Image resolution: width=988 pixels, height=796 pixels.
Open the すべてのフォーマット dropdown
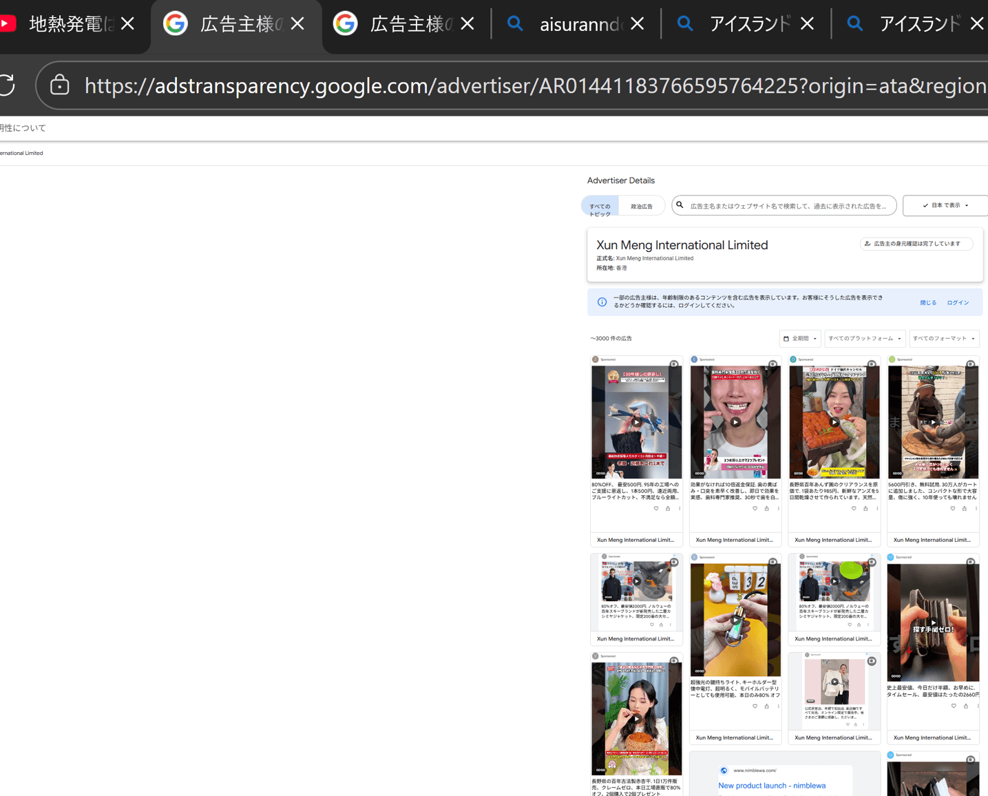[x=943, y=338]
